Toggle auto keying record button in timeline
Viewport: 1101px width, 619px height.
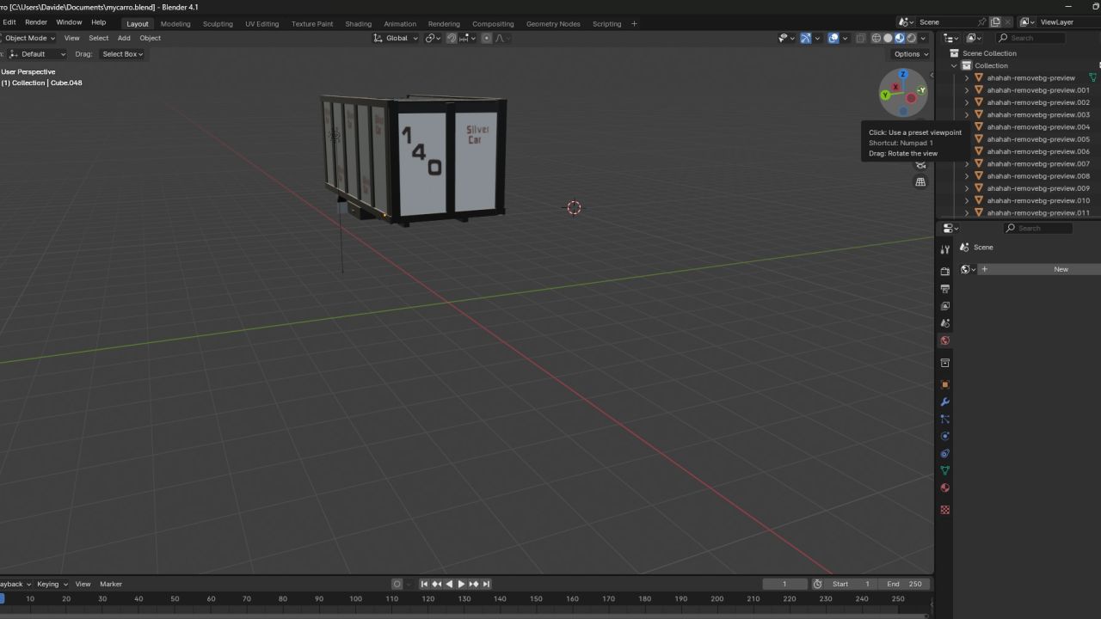coord(397,584)
